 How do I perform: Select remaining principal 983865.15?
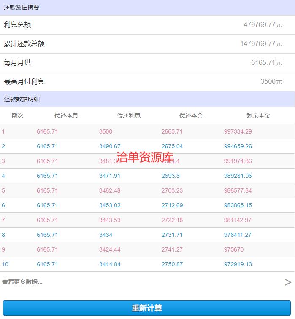238,205
